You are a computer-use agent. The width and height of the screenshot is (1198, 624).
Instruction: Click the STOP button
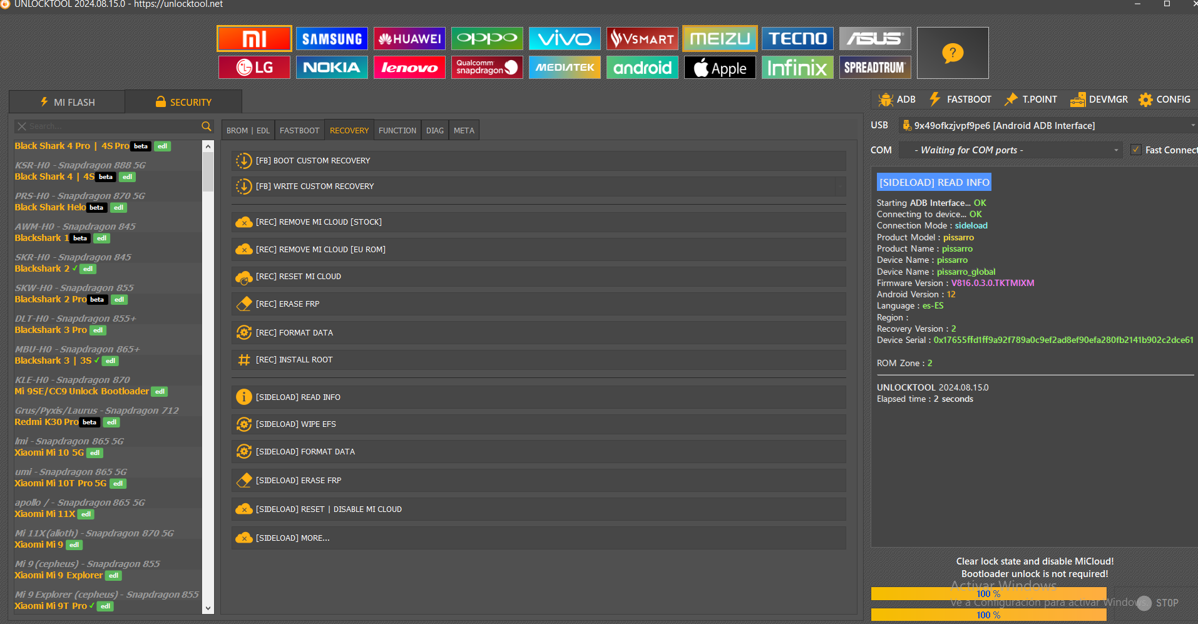coord(1158,603)
